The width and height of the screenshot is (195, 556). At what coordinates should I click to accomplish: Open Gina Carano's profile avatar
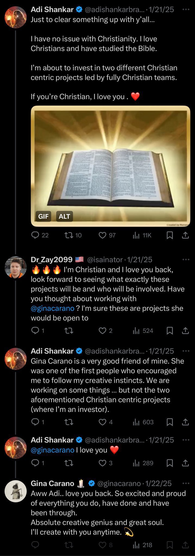click(16, 491)
